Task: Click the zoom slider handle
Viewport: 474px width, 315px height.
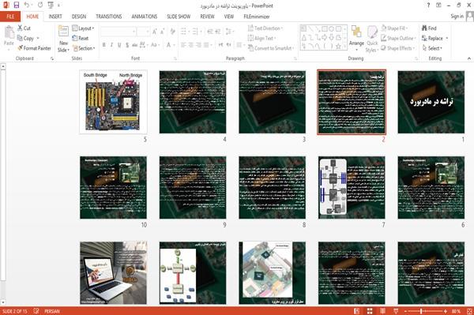Action: [421, 311]
